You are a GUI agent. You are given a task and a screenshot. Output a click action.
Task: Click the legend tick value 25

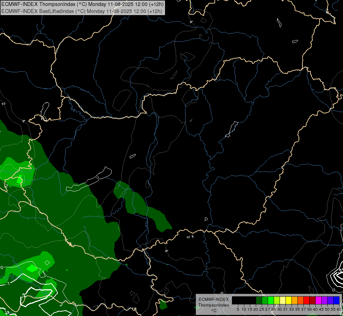point(262,309)
